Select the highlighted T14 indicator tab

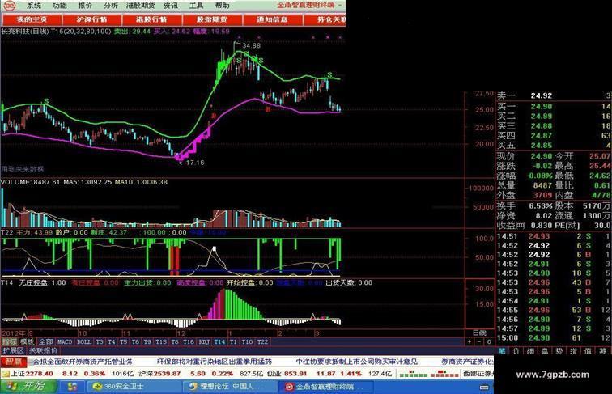(x=219, y=341)
